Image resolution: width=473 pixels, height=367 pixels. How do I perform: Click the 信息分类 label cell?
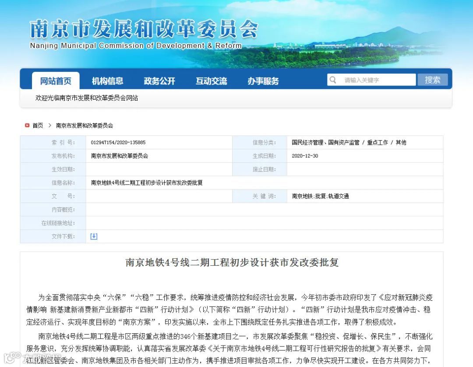pos(259,142)
